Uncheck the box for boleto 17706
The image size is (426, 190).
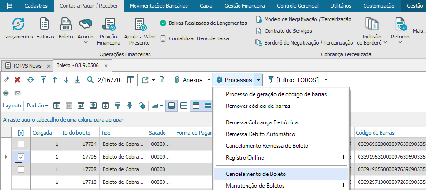(x=21, y=157)
